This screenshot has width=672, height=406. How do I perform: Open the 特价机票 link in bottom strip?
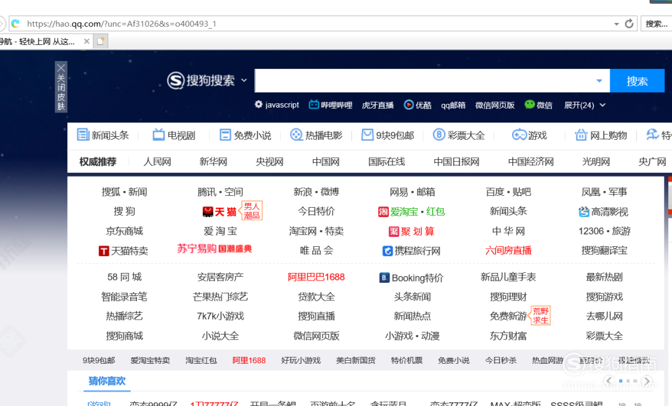[407, 361]
